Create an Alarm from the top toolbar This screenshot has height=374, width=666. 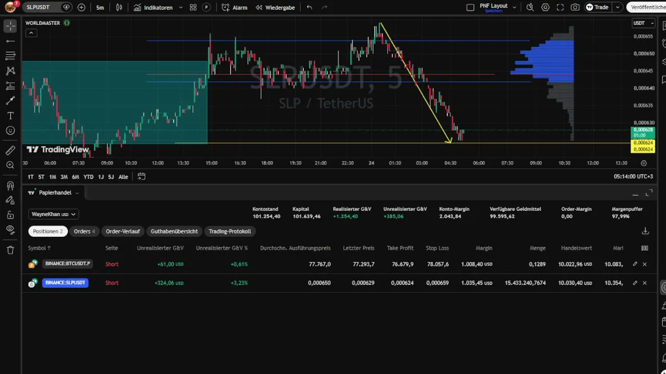pos(234,7)
